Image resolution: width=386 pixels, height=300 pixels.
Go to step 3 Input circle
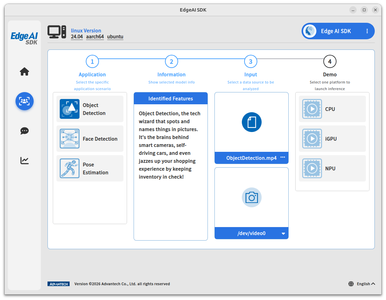click(x=251, y=62)
